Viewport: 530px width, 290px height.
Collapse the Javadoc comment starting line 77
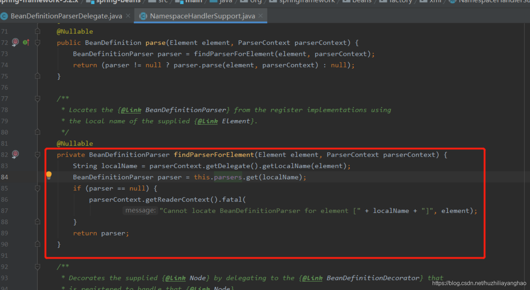point(37,99)
